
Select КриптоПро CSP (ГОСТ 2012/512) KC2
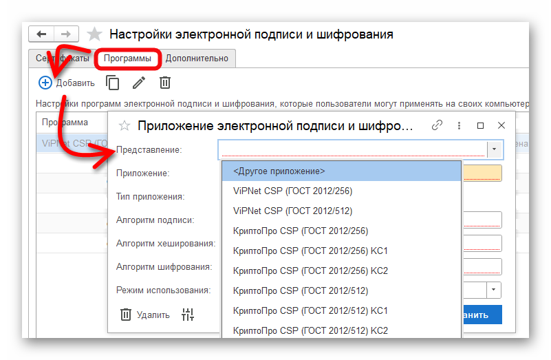(341, 330)
